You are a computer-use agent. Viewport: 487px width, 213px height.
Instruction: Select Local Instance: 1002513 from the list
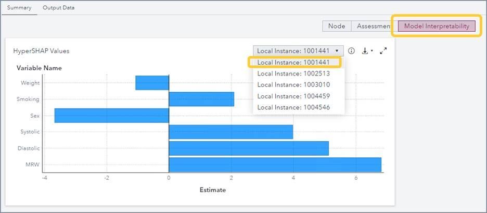point(294,73)
